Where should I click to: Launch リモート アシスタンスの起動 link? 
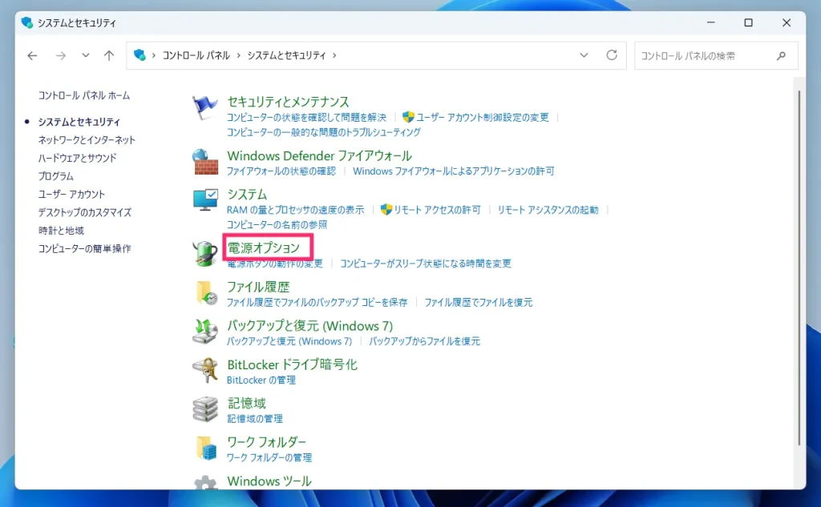pos(548,210)
